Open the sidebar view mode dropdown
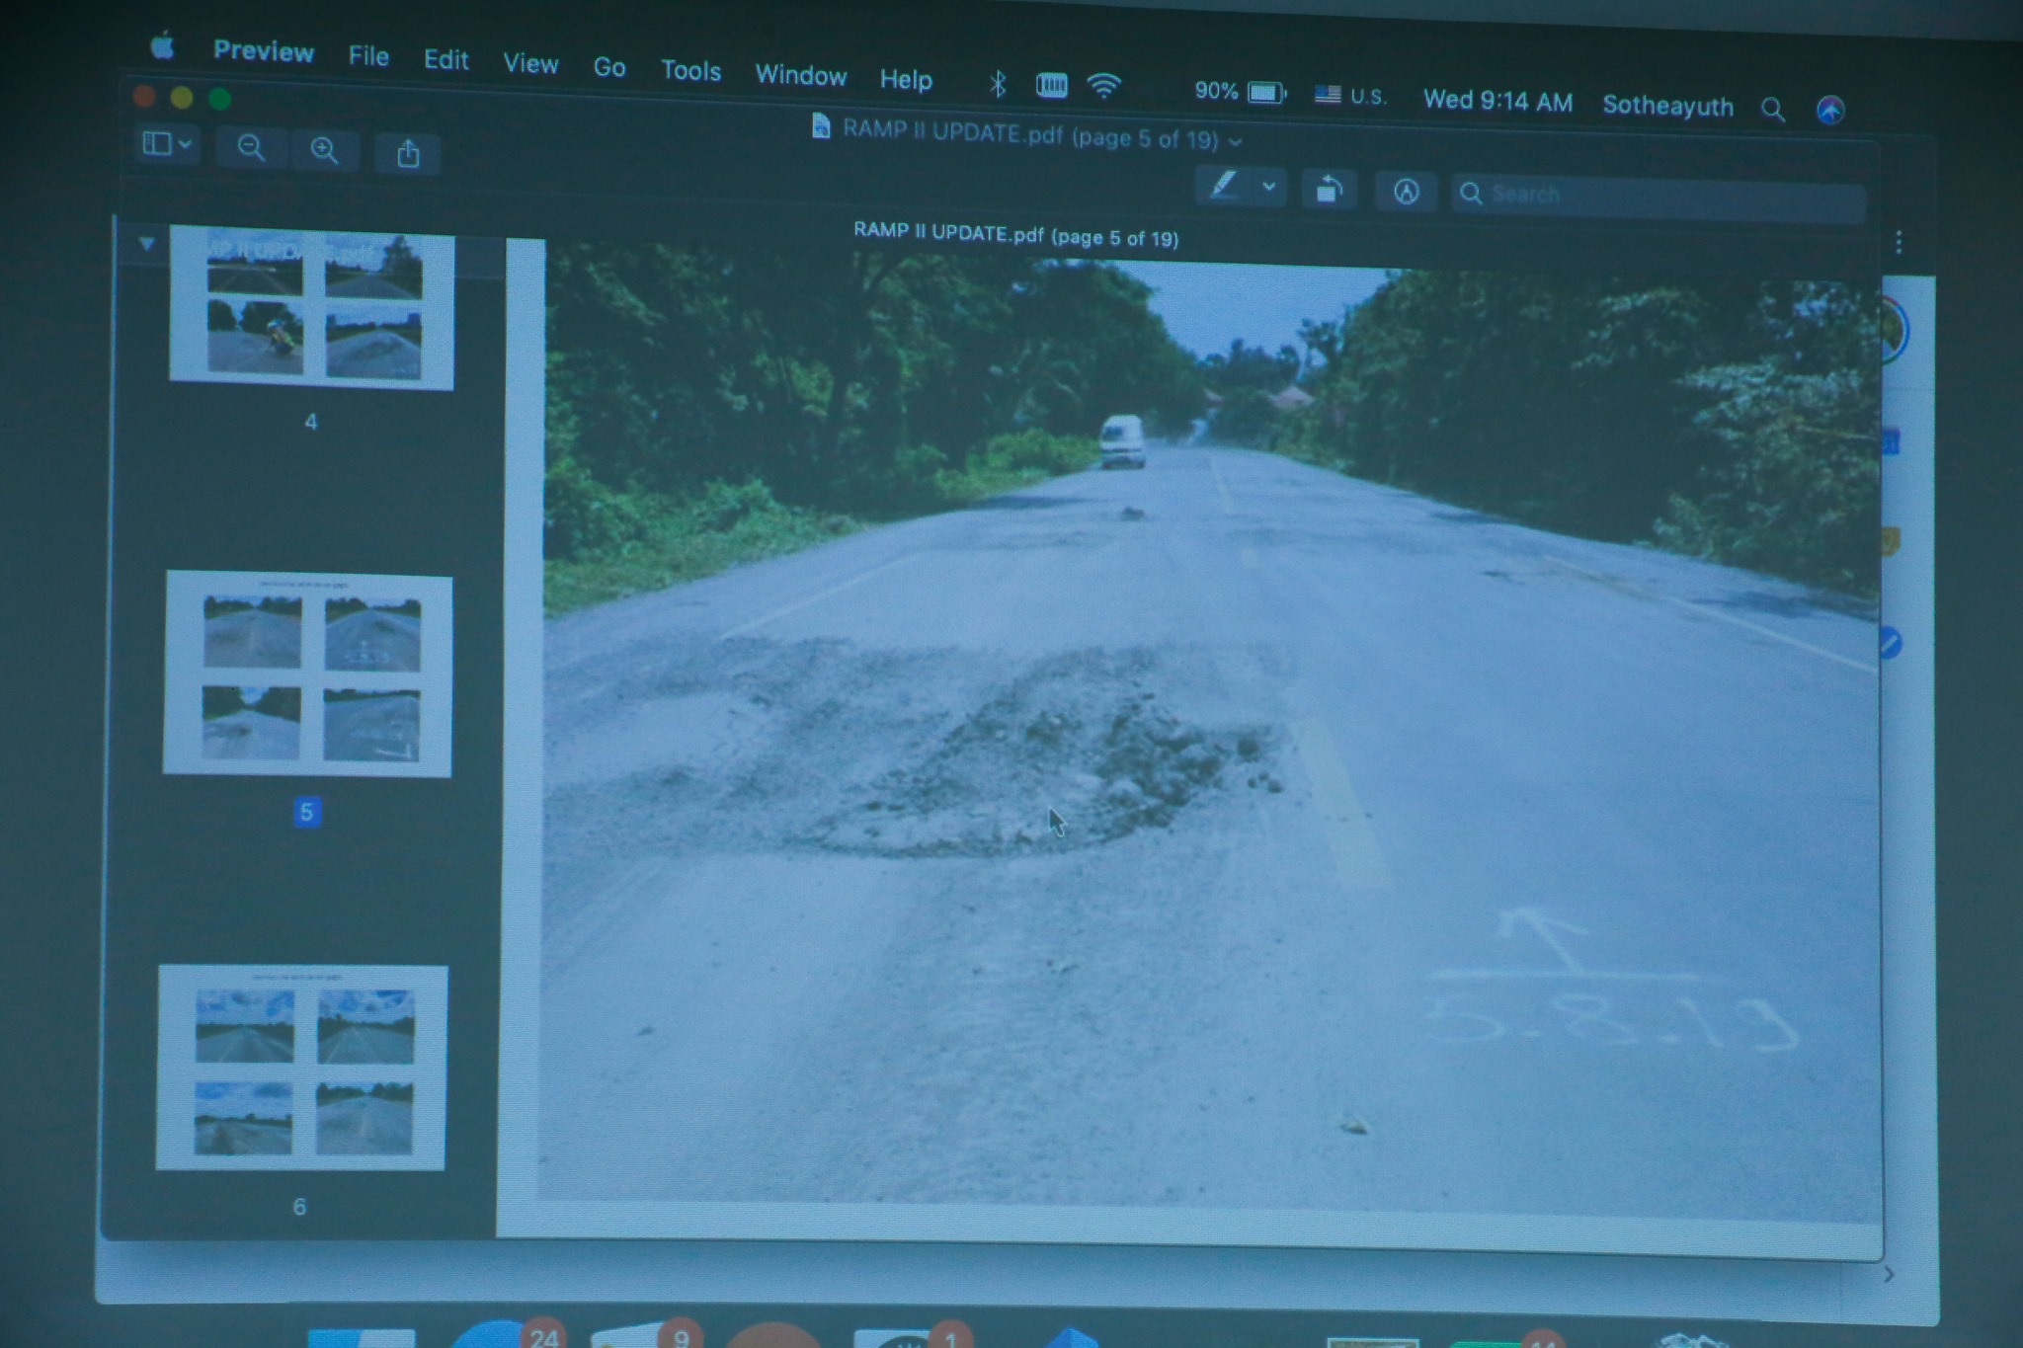 pyautogui.click(x=166, y=144)
